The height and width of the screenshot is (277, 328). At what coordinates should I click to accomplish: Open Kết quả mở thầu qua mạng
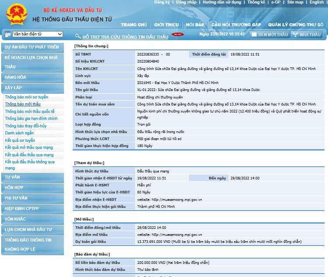[x=29, y=148]
